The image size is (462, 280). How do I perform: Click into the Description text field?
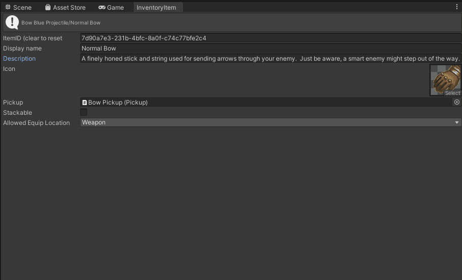pyautogui.click(x=270, y=59)
